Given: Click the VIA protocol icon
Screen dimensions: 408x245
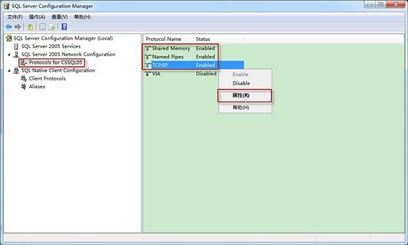Looking at the screenshot, I should 148,73.
